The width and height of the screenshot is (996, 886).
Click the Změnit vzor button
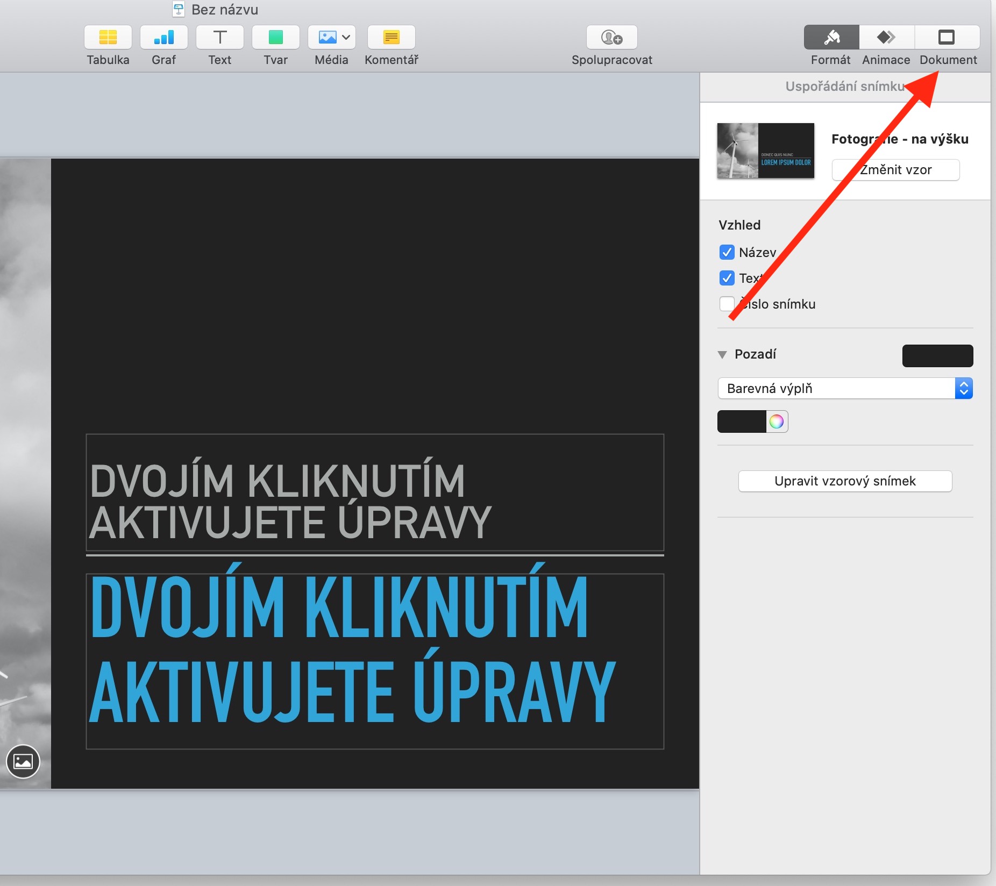[x=895, y=170]
